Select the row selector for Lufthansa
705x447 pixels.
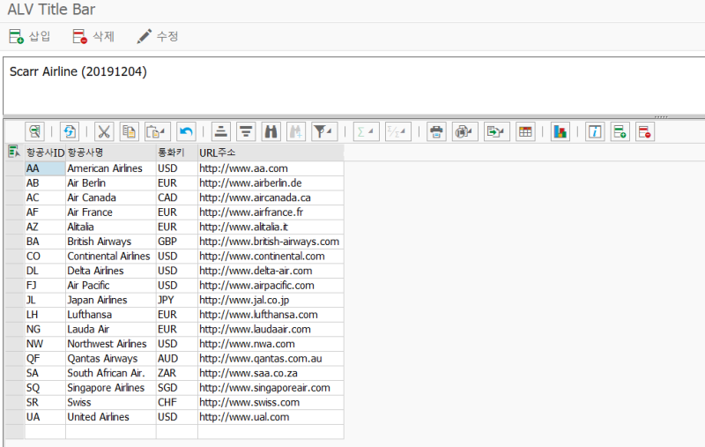click(x=15, y=315)
